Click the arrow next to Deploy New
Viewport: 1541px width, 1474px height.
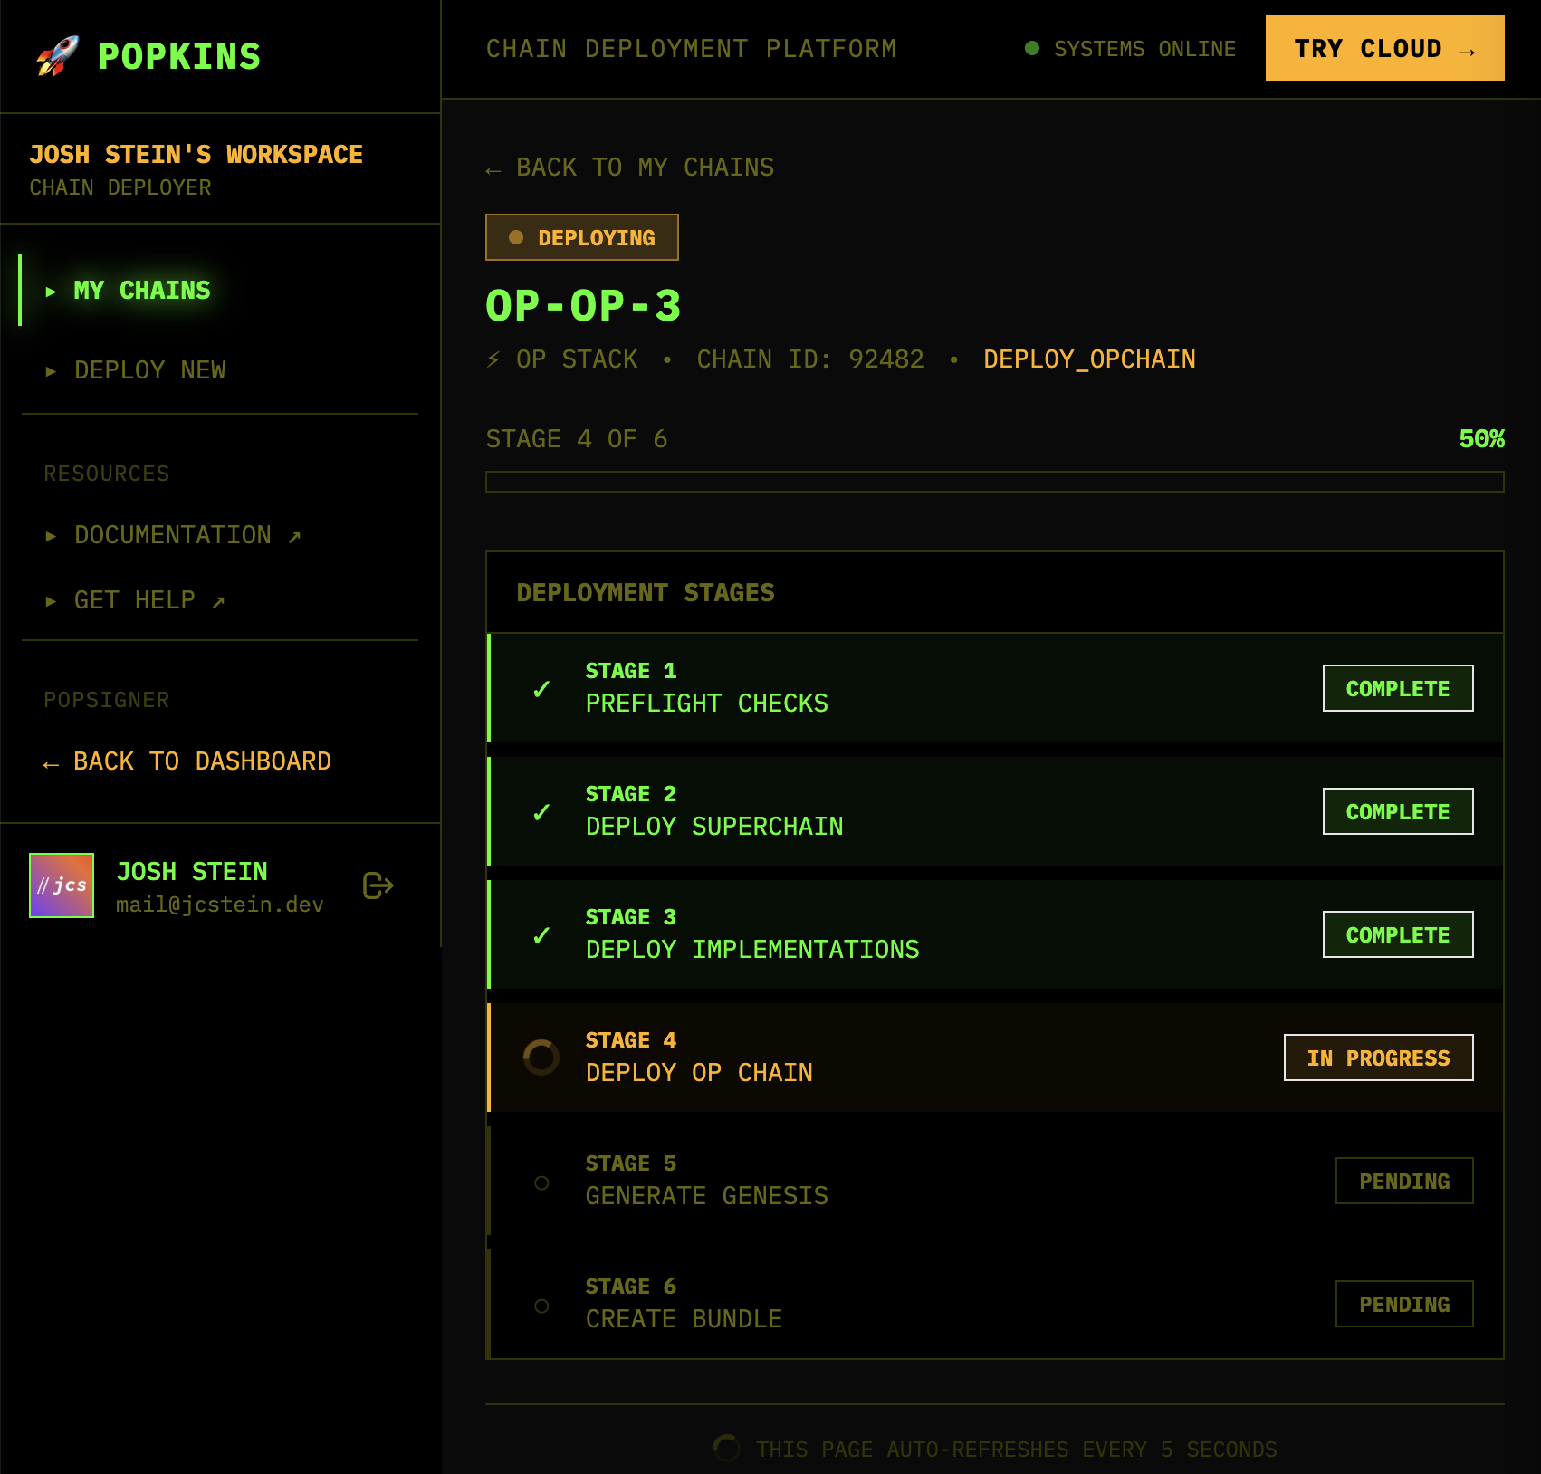coord(51,370)
